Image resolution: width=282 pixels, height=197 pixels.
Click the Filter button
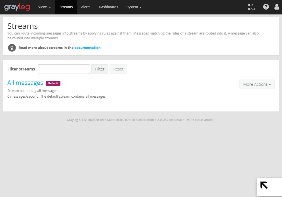click(x=100, y=69)
